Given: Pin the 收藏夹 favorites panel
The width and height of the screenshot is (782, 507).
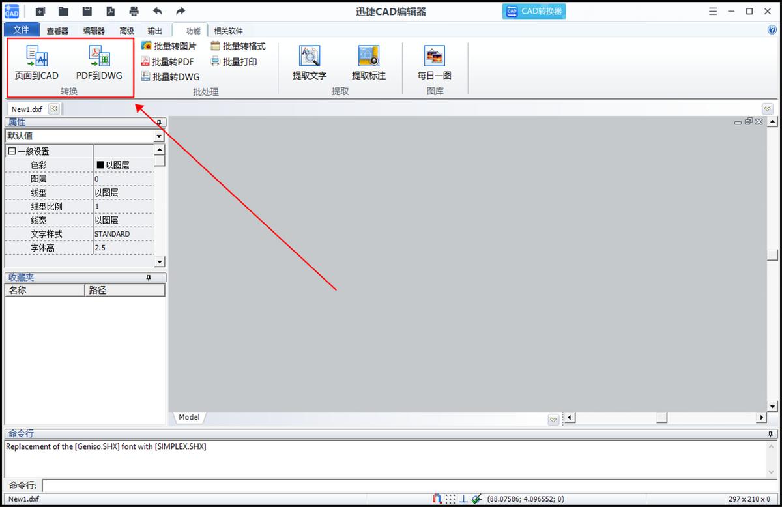Looking at the screenshot, I should (x=149, y=278).
